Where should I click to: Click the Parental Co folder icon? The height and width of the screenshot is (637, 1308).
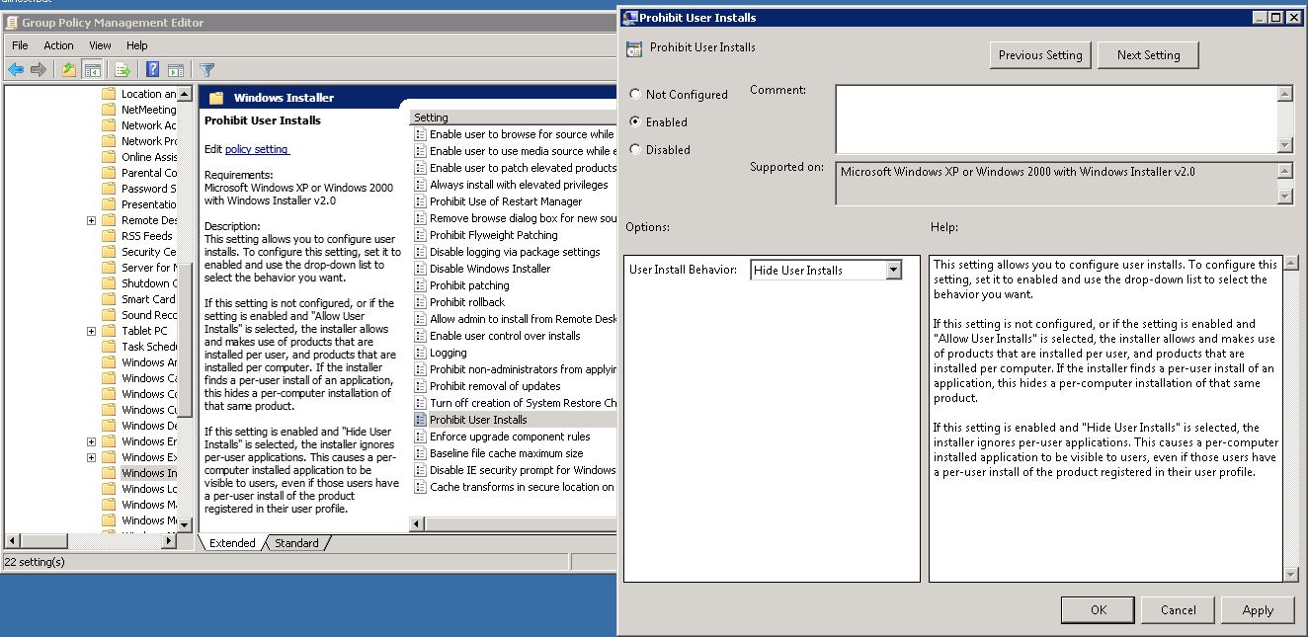[109, 173]
